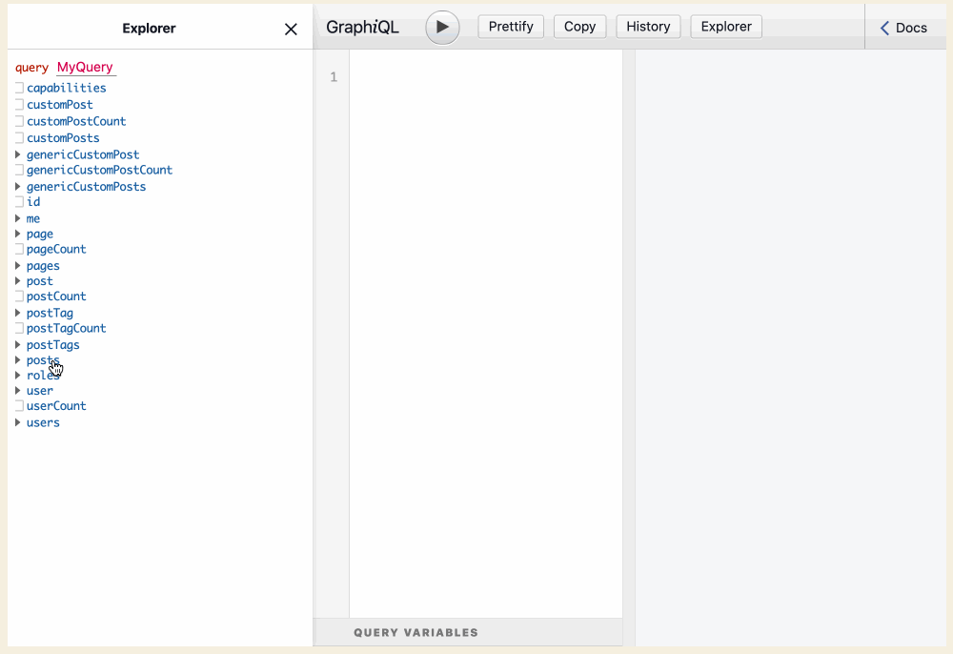This screenshot has width=953, height=654.
Task: Tick the postCount checkbox
Action: click(x=19, y=296)
